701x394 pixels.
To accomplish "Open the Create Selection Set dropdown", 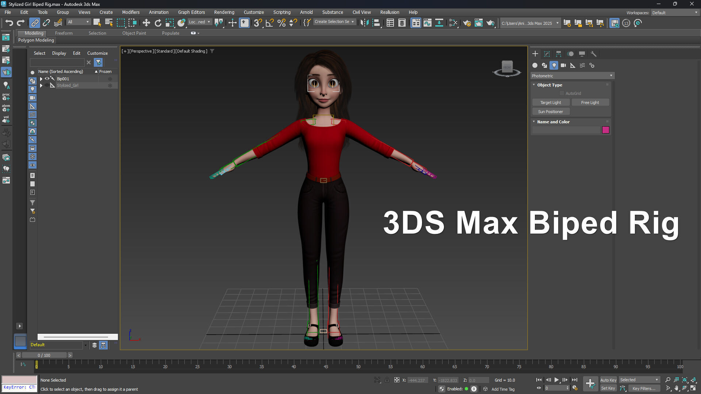I will (334, 22).
